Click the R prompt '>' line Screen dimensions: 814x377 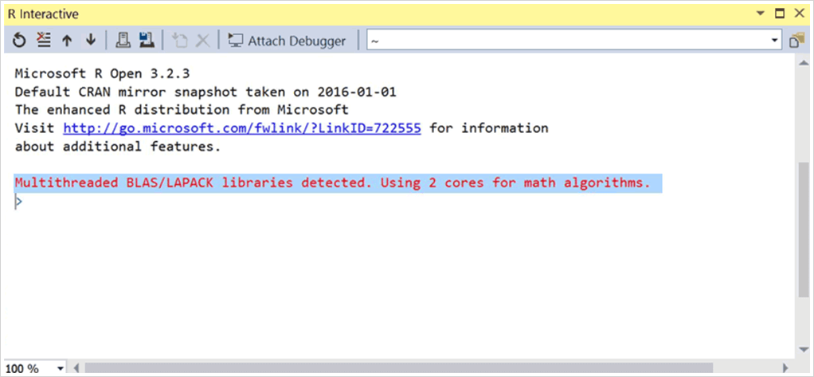(18, 202)
